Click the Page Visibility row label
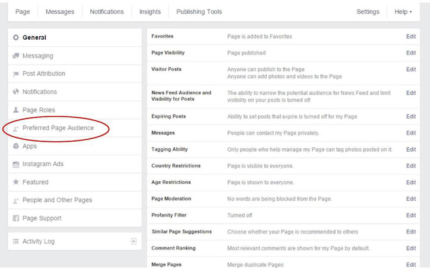The height and width of the screenshot is (272, 430). click(x=168, y=53)
